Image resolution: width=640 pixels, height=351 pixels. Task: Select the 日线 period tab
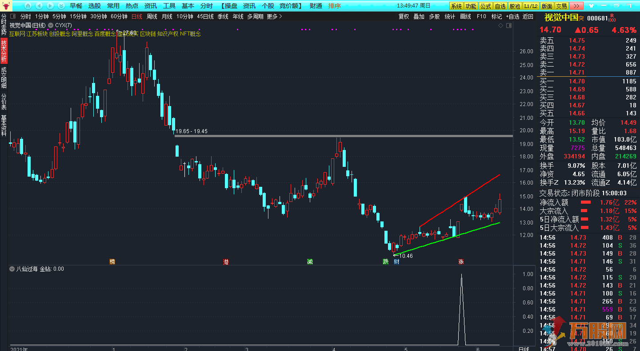click(x=137, y=16)
